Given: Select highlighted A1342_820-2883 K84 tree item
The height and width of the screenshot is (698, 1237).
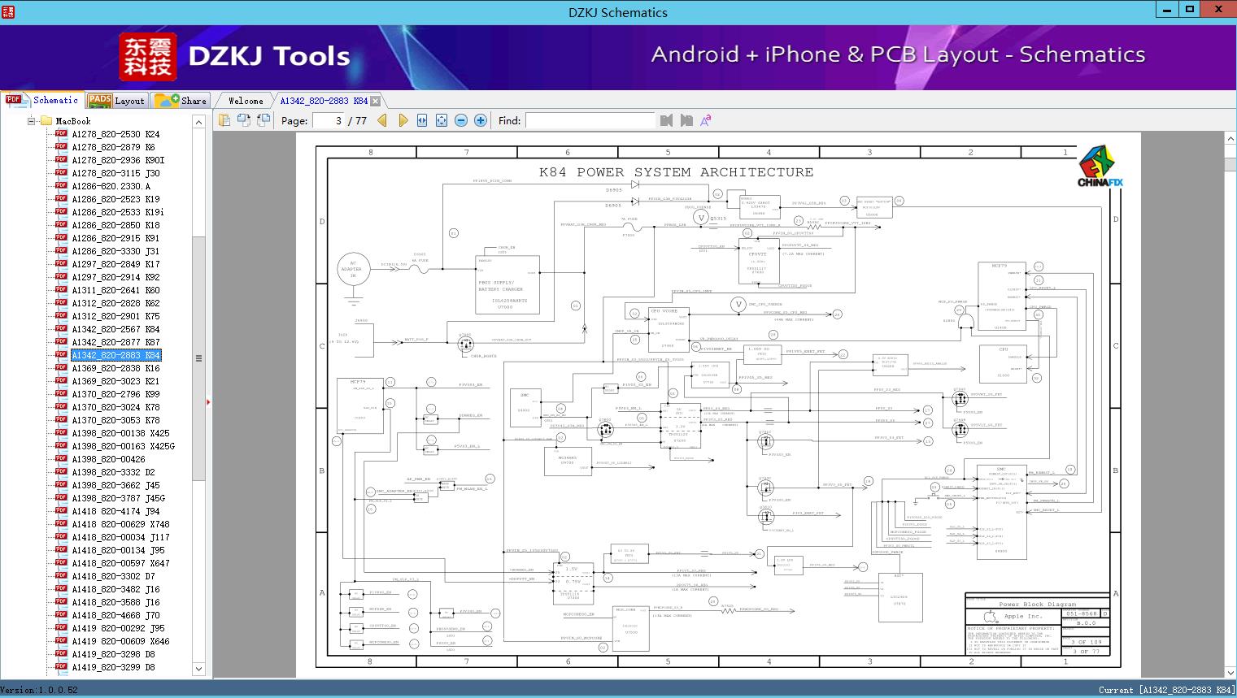Looking at the screenshot, I should tap(115, 355).
